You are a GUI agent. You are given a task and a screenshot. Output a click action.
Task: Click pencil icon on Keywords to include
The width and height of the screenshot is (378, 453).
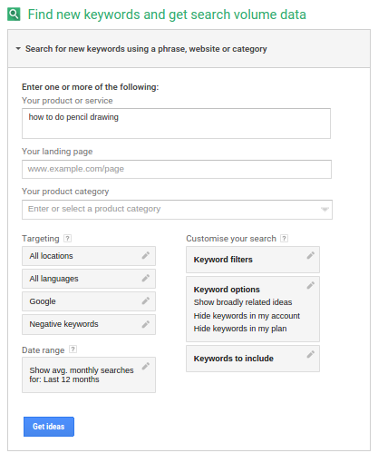(x=311, y=354)
